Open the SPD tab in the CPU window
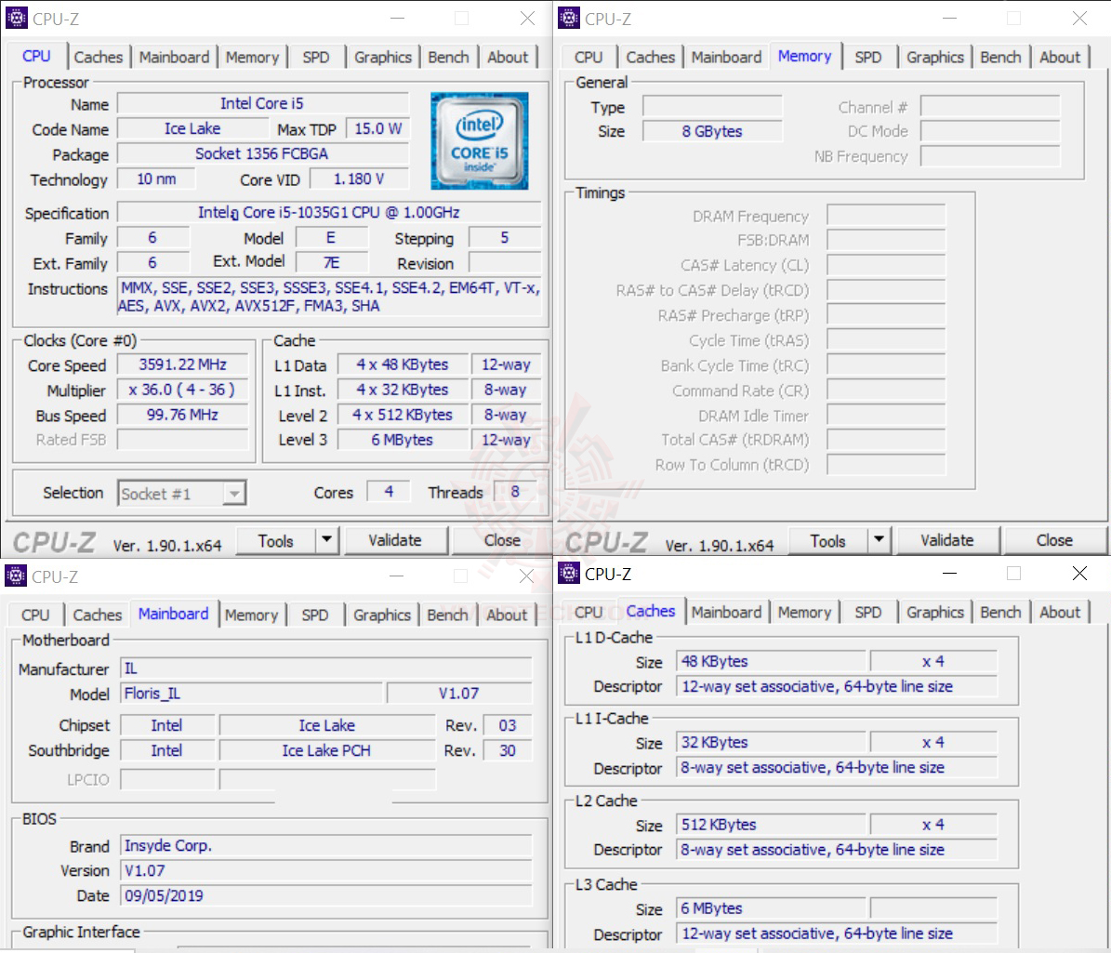1111x953 pixels. (x=316, y=58)
